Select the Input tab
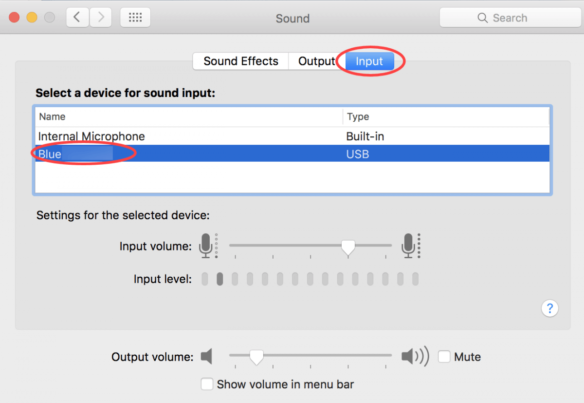Screen dimensions: 584x403 [x=369, y=61]
